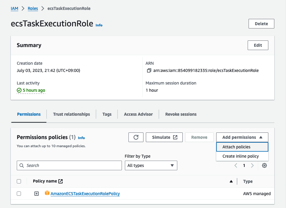
Task: Click the Policy name column header
Action: click(45, 181)
